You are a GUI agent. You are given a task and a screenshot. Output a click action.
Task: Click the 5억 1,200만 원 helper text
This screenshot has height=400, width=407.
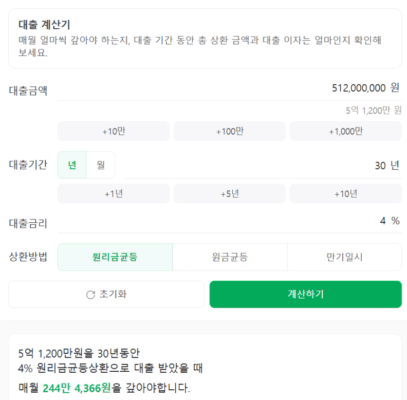[373, 111]
